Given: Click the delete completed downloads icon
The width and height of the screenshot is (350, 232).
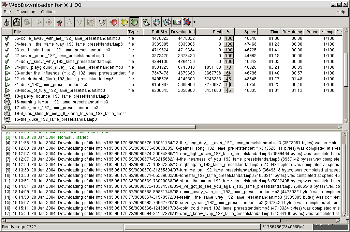Looking at the screenshot, I should (x=59, y=22).
